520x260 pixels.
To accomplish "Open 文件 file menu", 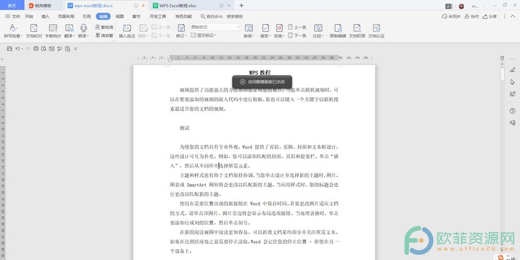I will (13, 16).
